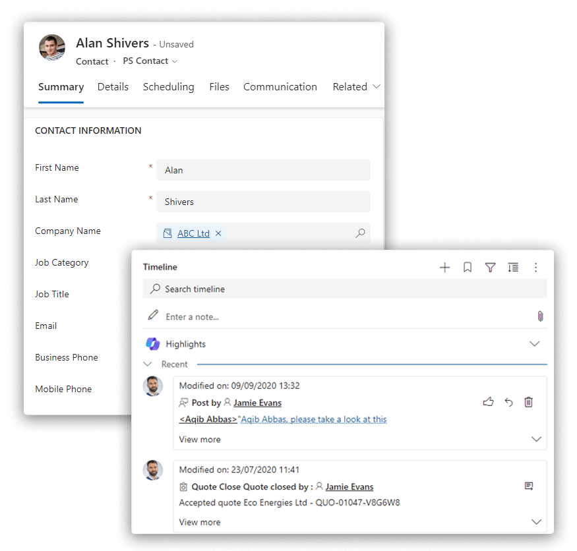The image size is (577, 551).
Task: Reply to the Jamie Evans post
Action: click(x=508, y=402)
